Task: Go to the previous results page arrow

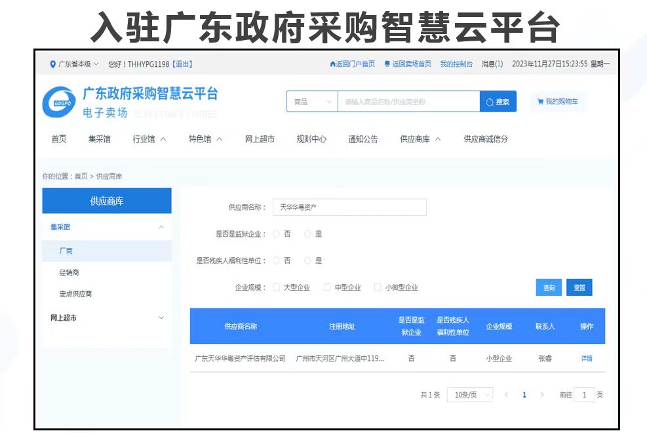Action: (506, 395)
